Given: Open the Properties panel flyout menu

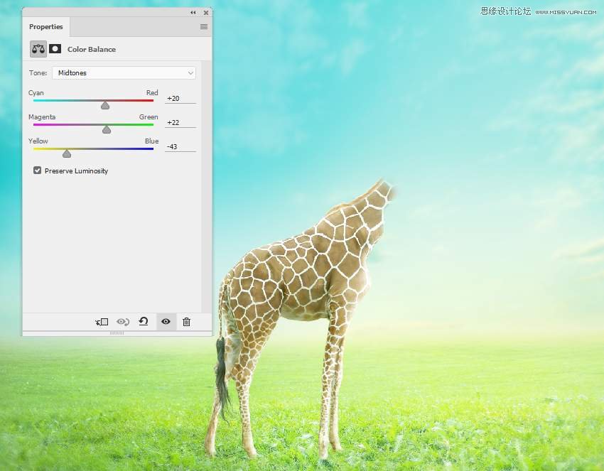Looking at the screenshot, I should pyautogui.click(x=204, y=27).
